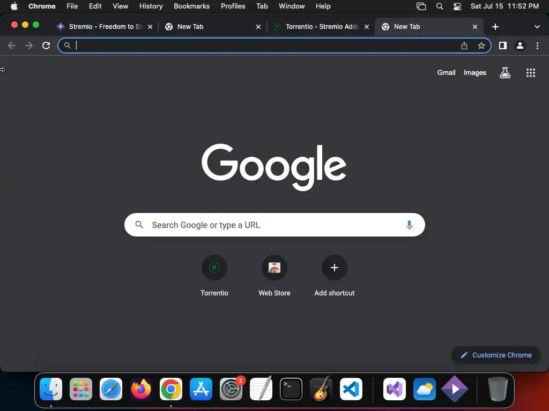Launch GarageBand from the Dock
Screen dimensions: 549x411
(x=321, y=389)
